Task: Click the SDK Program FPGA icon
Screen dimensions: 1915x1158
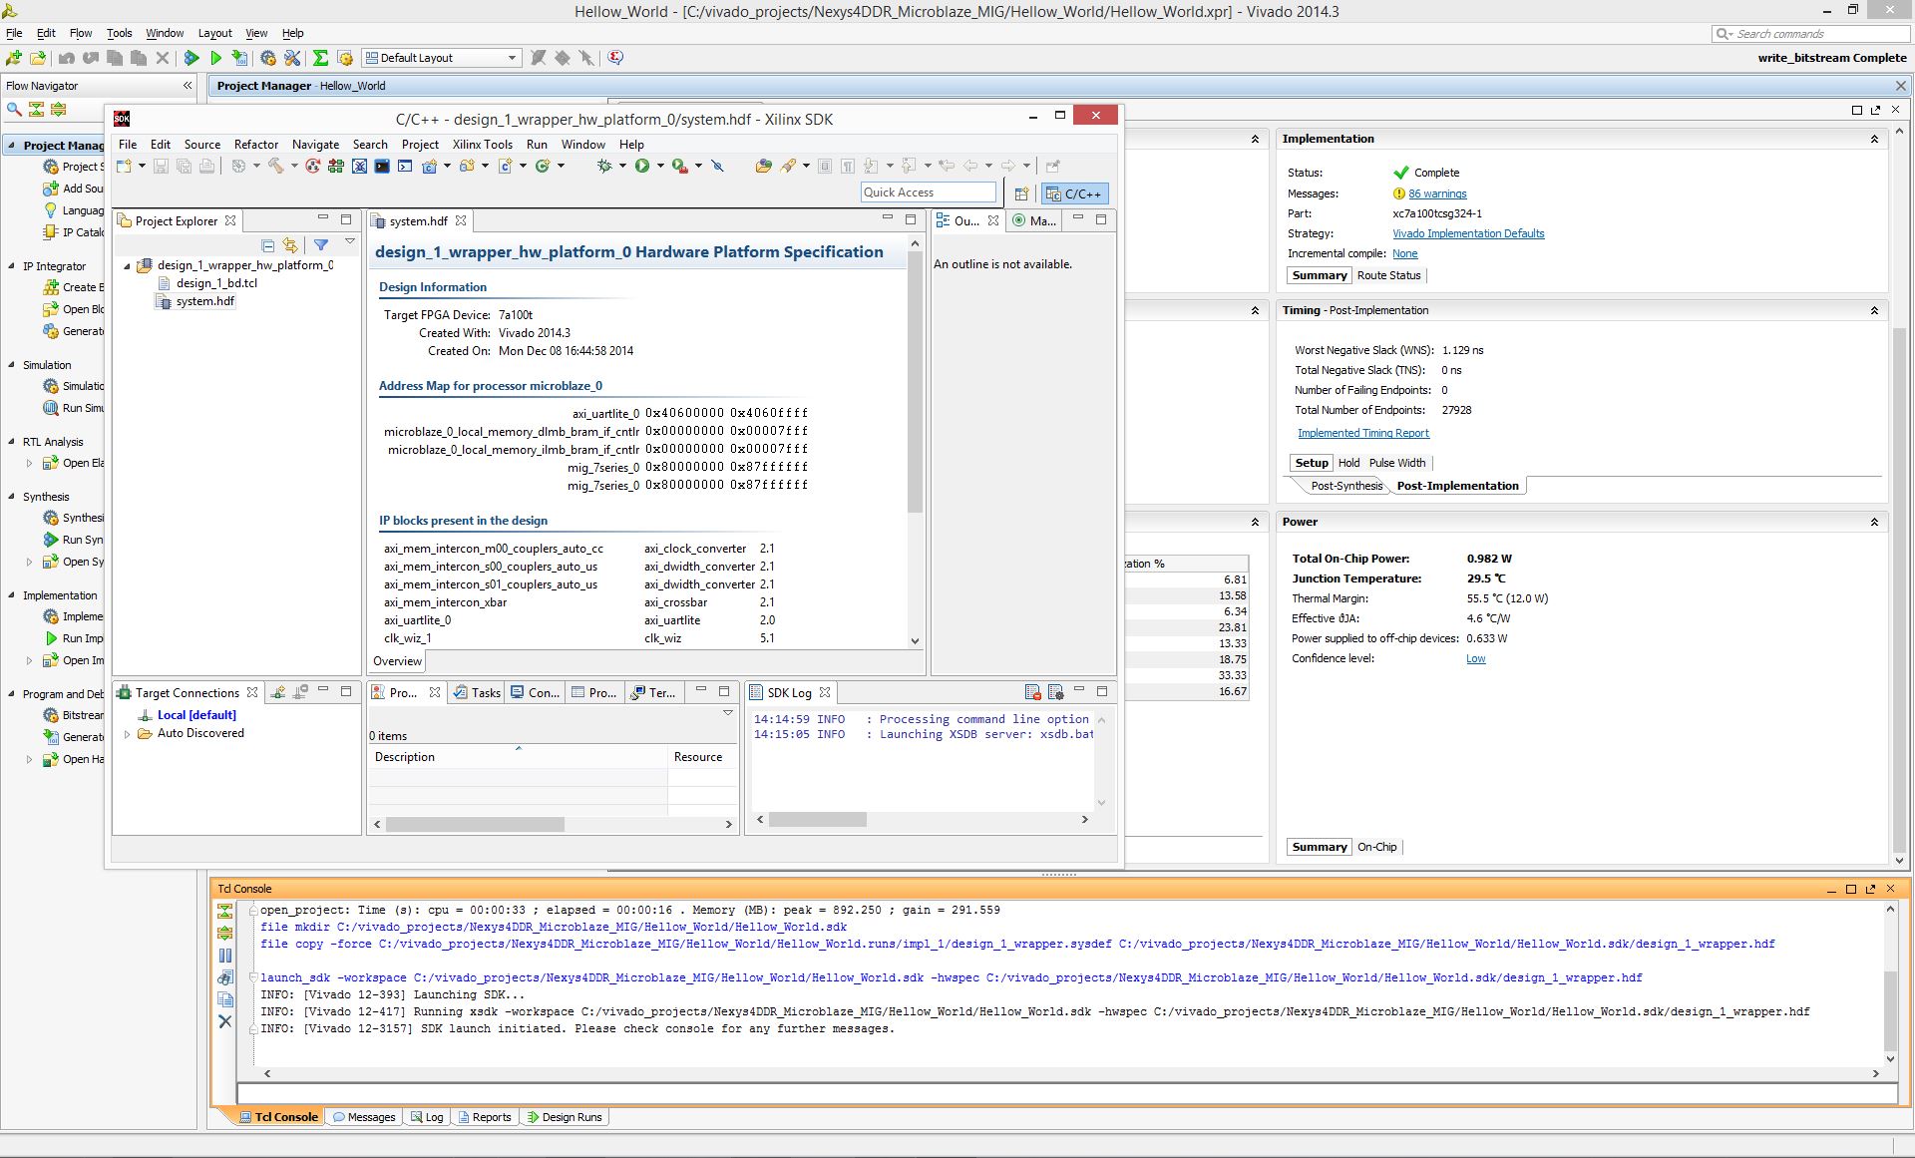Action: pos(336,166)
